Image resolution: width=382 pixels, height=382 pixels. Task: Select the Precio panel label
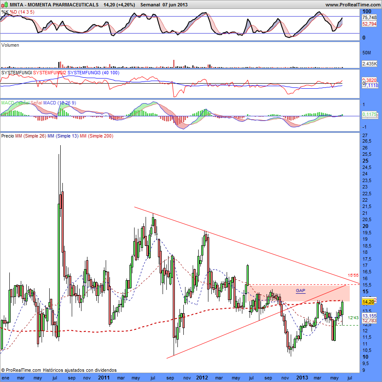tap(8, 136)
